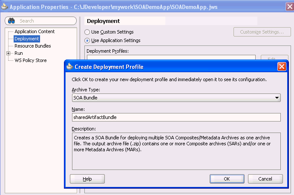Select Application Content in the tree

[x=35, y=31]
